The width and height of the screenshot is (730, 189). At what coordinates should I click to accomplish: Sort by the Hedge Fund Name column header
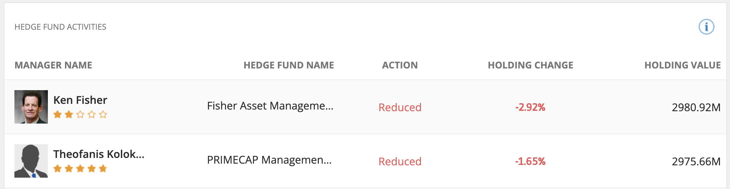click(289, 65)
